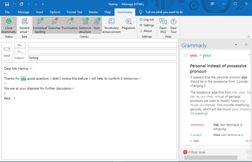The width and height of the screenshot is (252, 162).
Task: Click the To... address book button
Action: pyautogui.click(x=20, y=45)
